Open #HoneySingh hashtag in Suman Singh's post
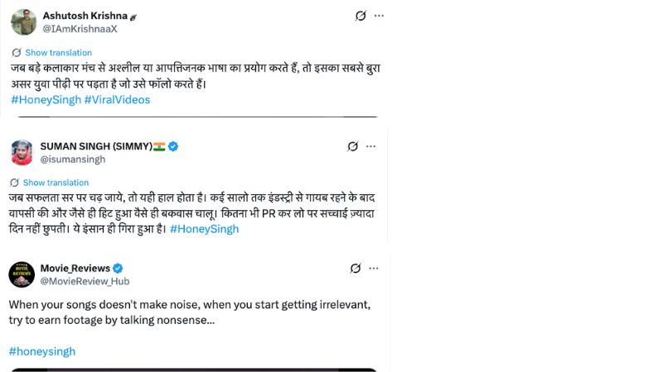Screen dimensions: 663x372 pyautogui.click(x=204, y=229)
